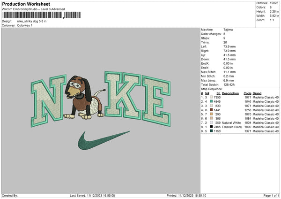Click the embroidered letter E in the design
The image size is (281, 199).
(156, 101)
